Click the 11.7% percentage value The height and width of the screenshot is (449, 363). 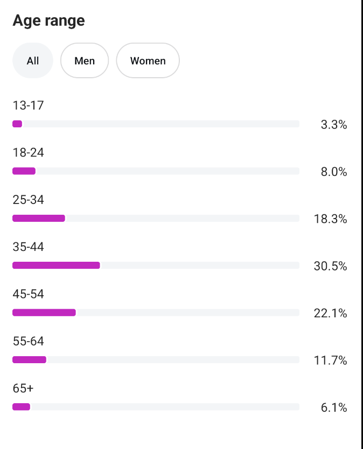[x=330, y=360]
